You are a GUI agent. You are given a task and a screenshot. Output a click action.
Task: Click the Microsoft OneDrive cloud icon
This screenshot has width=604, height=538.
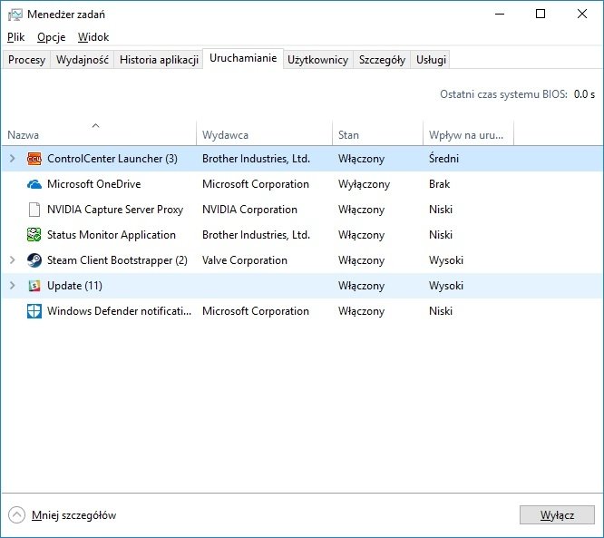coord(34,184)
